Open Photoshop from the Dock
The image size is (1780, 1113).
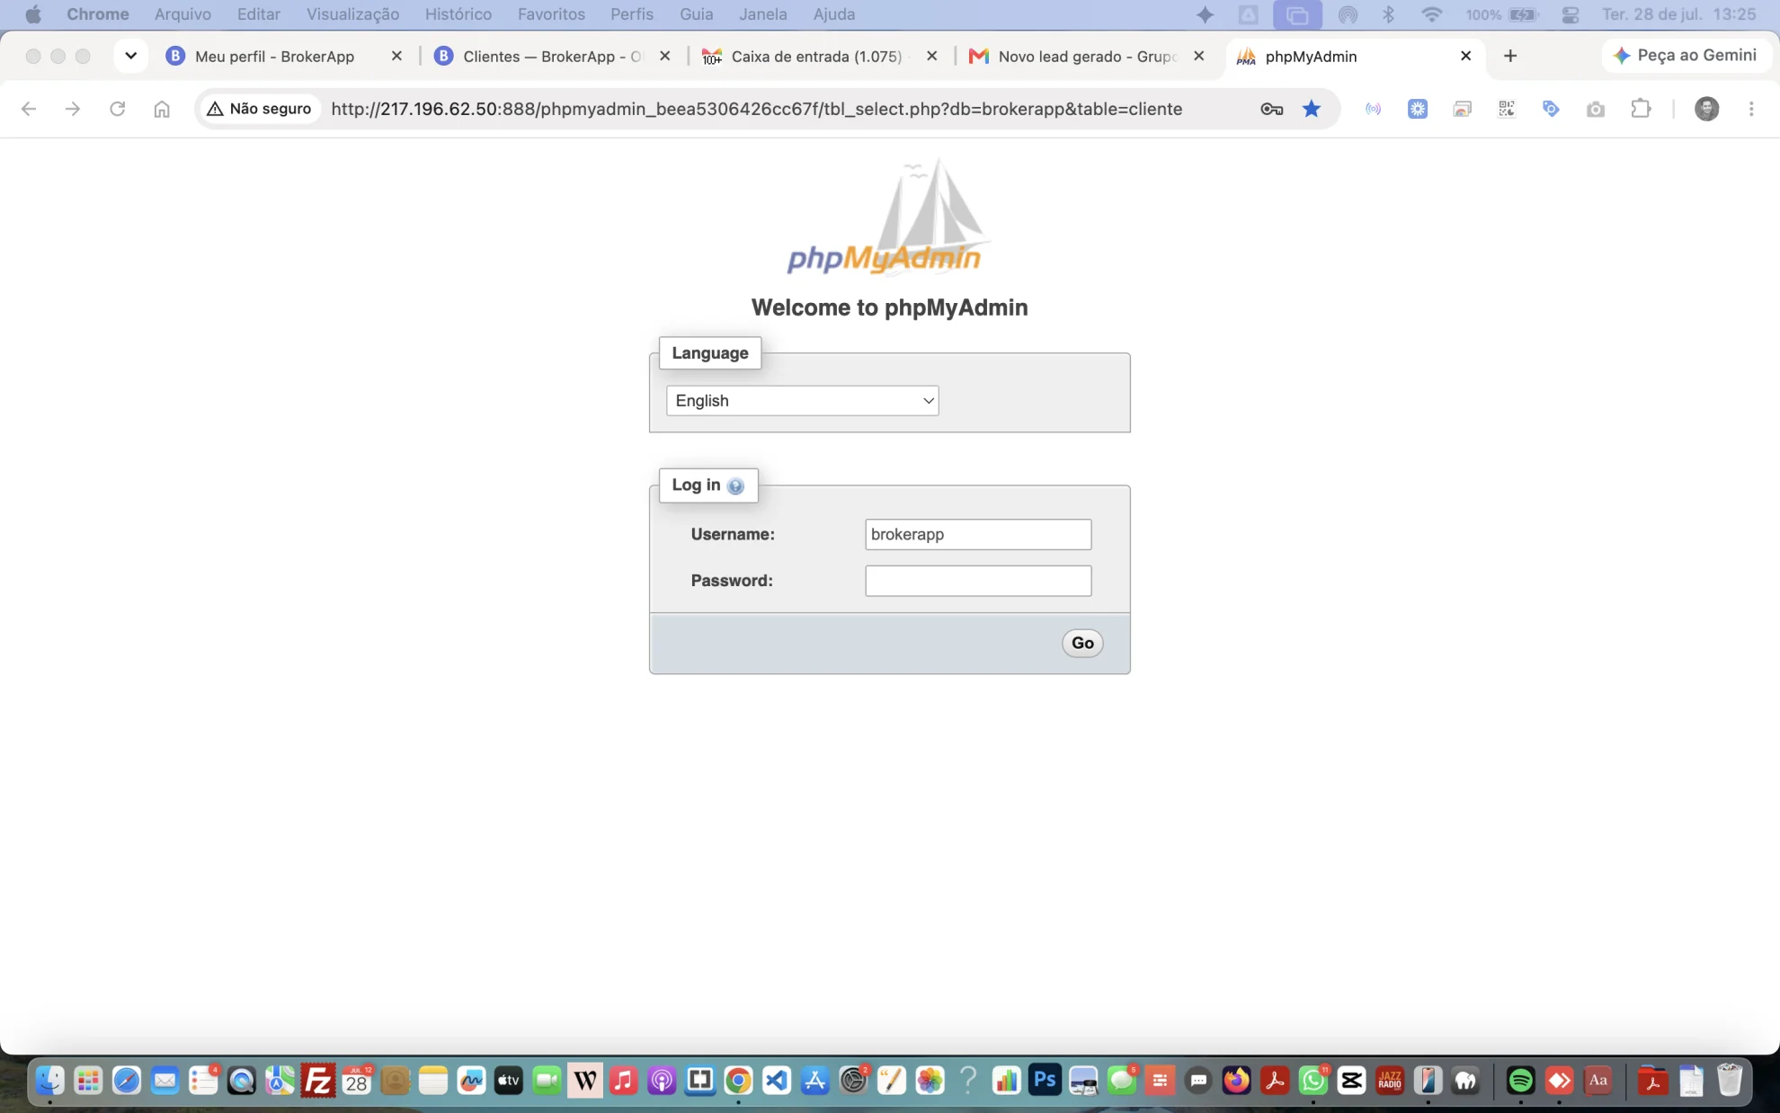click(1045, 1081)
